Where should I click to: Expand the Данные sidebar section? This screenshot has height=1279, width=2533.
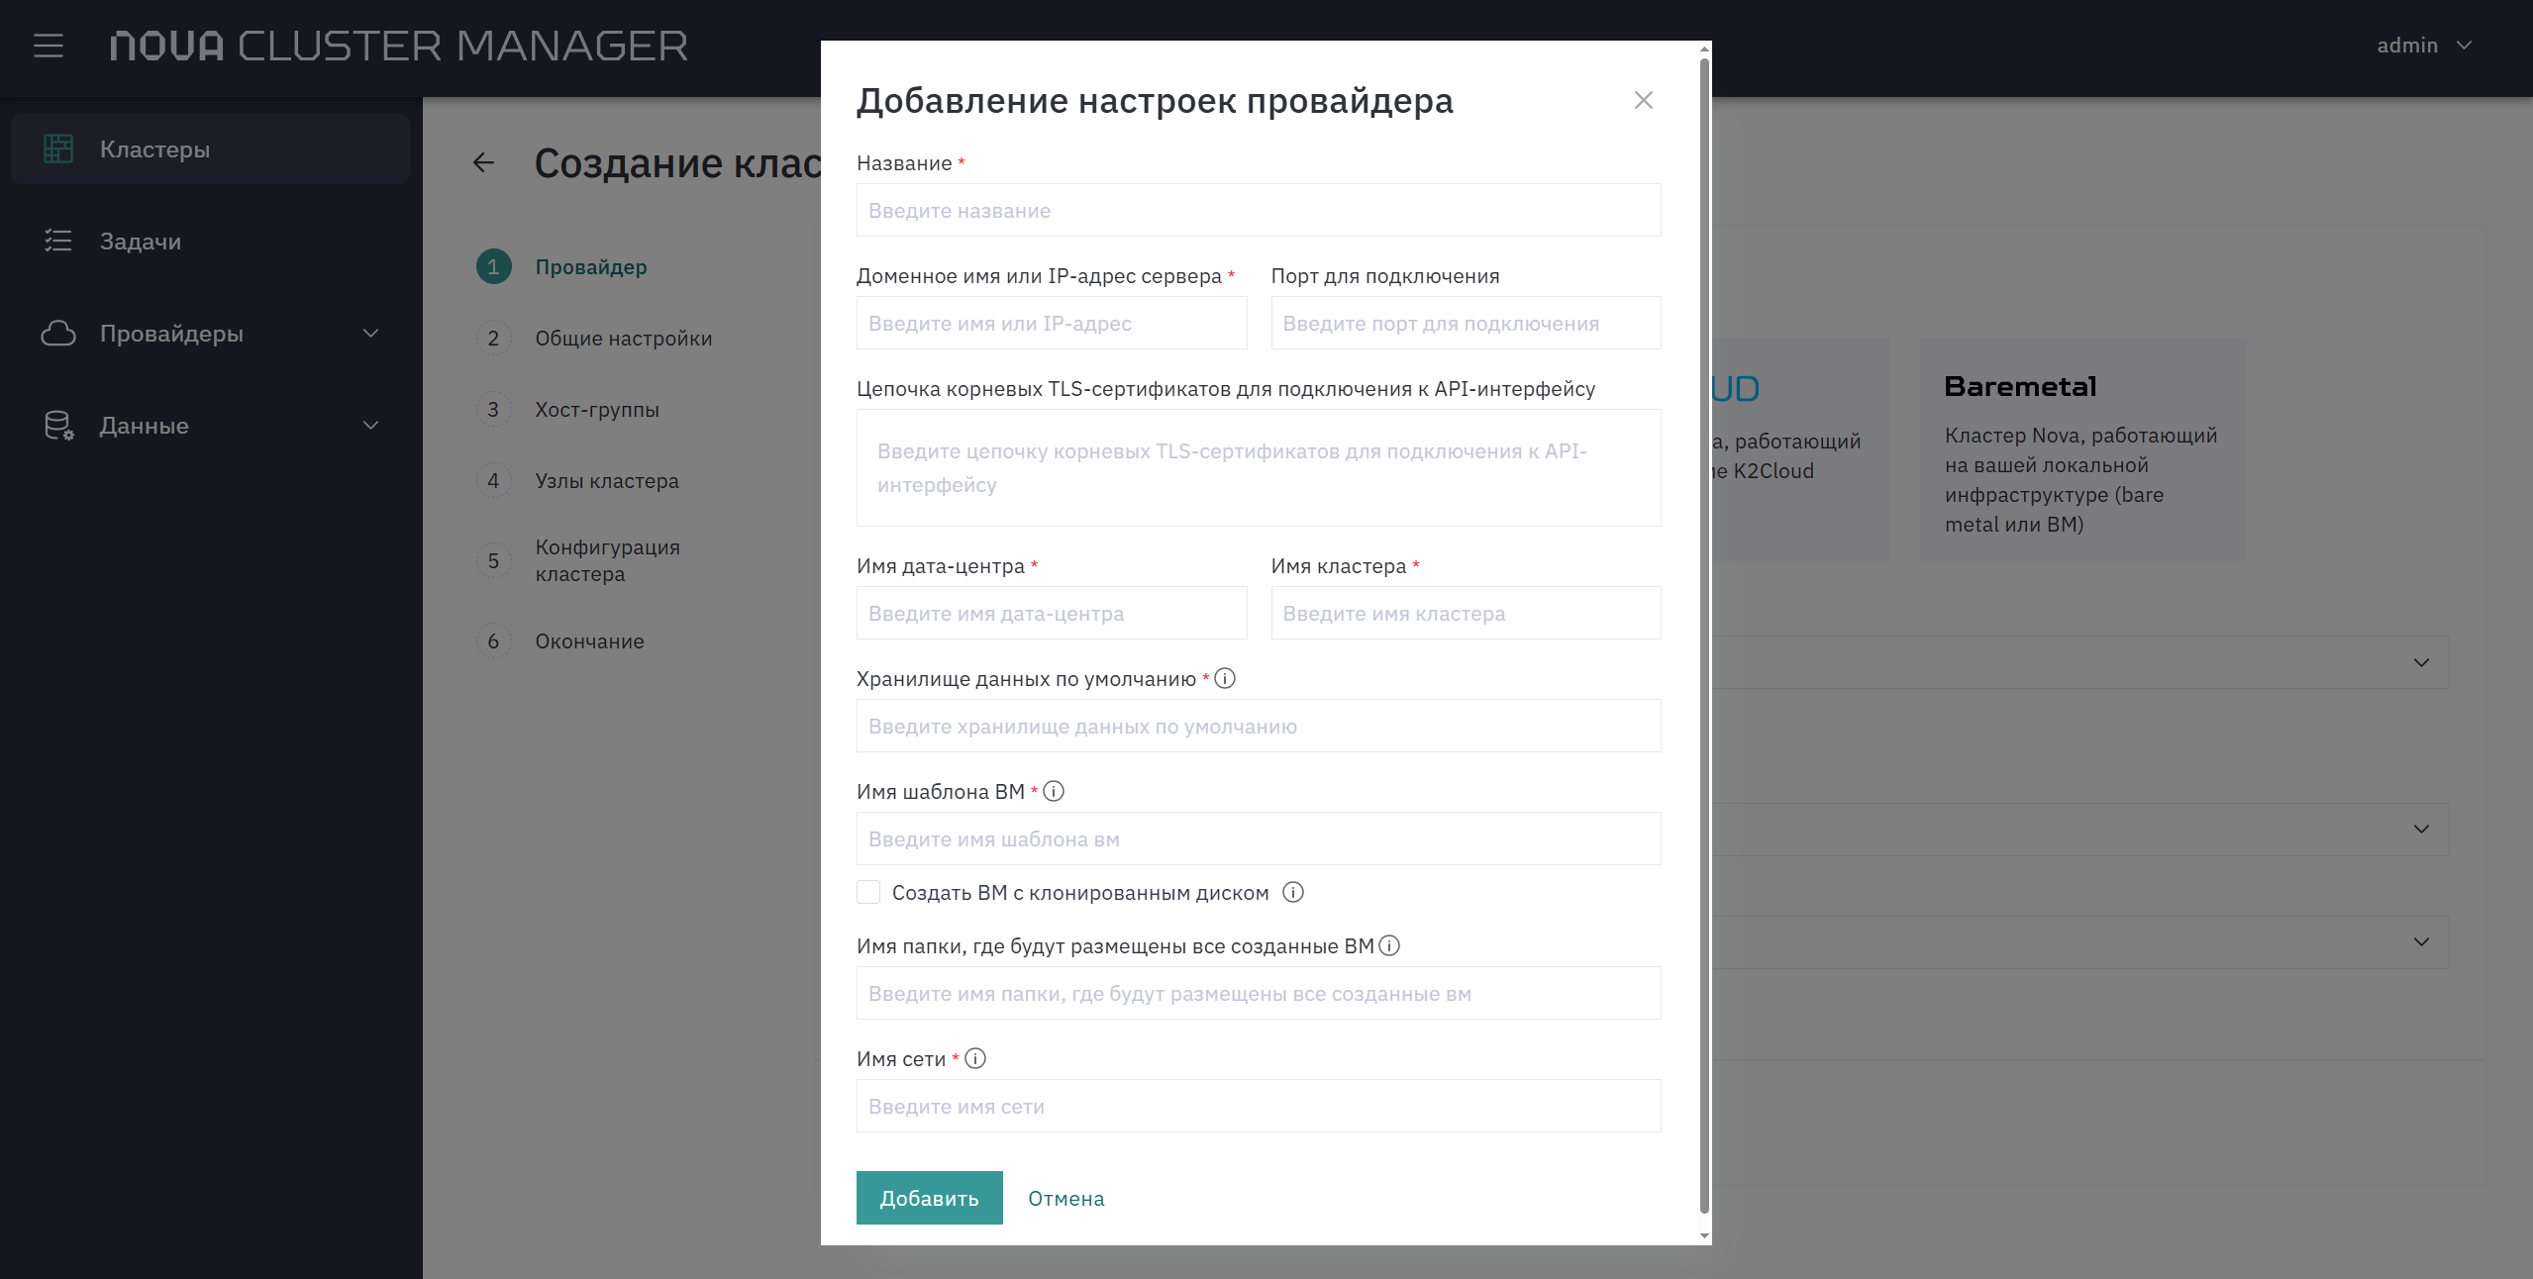click(x=371, y=425)
